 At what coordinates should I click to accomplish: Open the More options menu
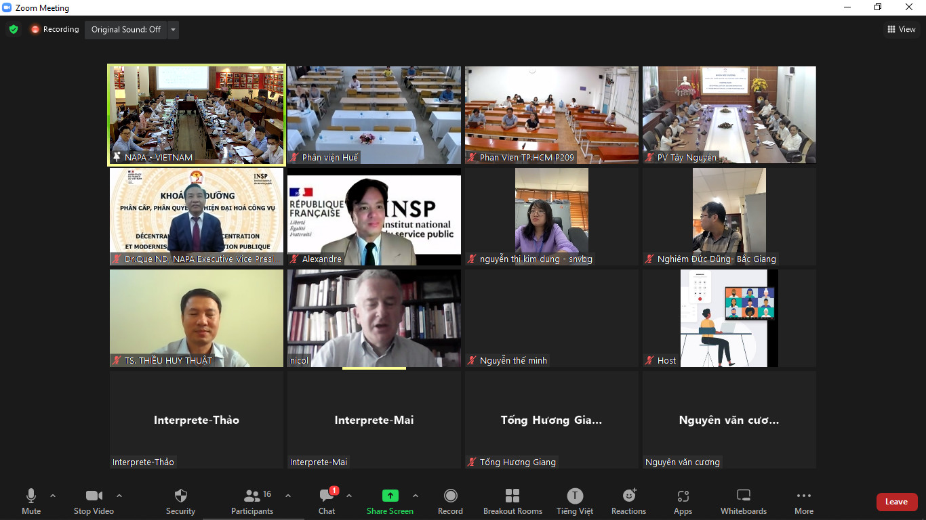(804, 502)
